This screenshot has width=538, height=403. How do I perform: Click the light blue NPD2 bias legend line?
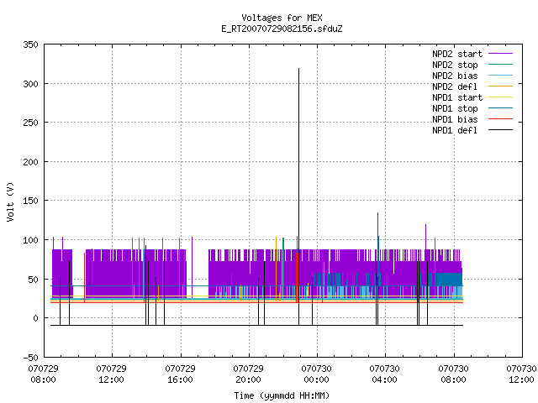[x=501, y=76]
